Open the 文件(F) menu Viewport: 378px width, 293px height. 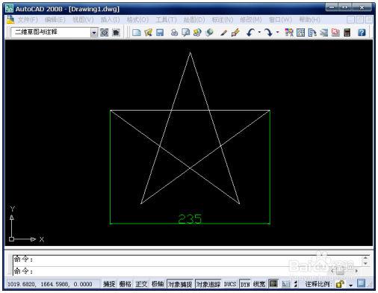point(28,19)
